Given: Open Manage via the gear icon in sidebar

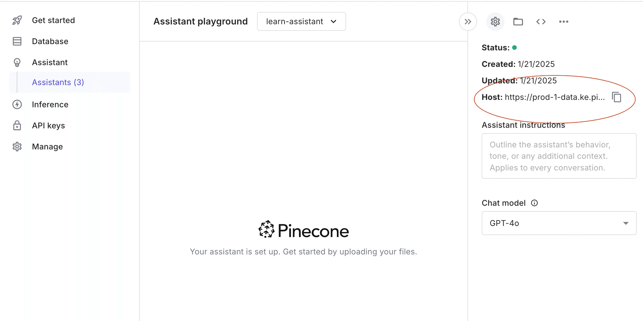Looking at the screenshot, I should click(x=17, y=146).
